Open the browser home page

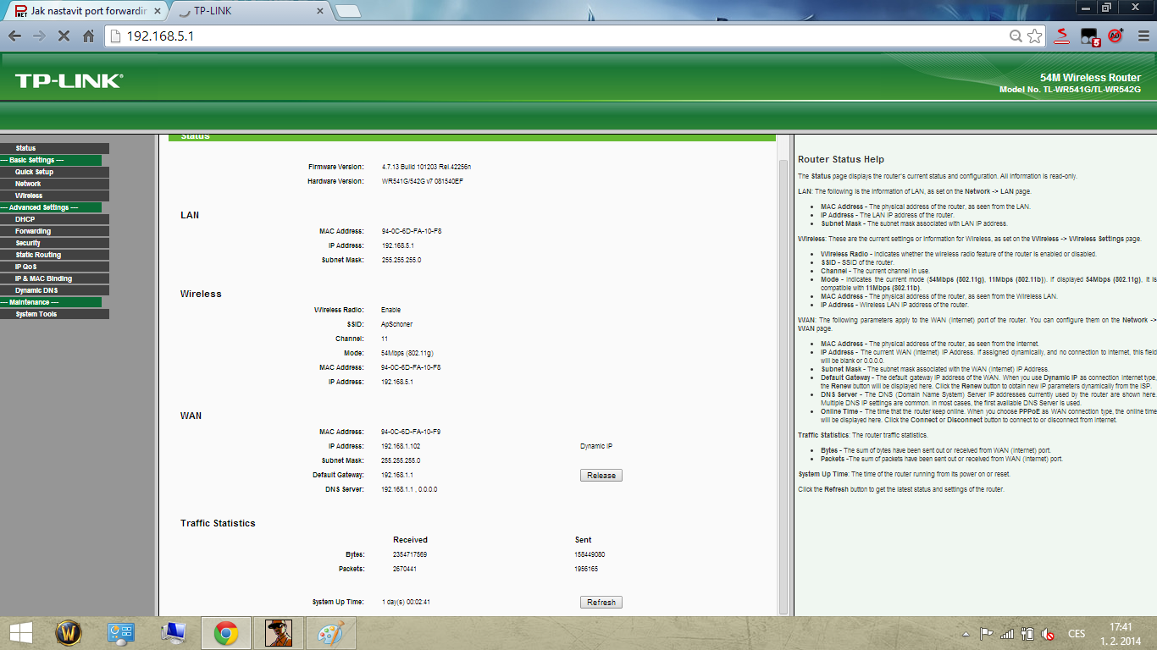coord(88,36)
